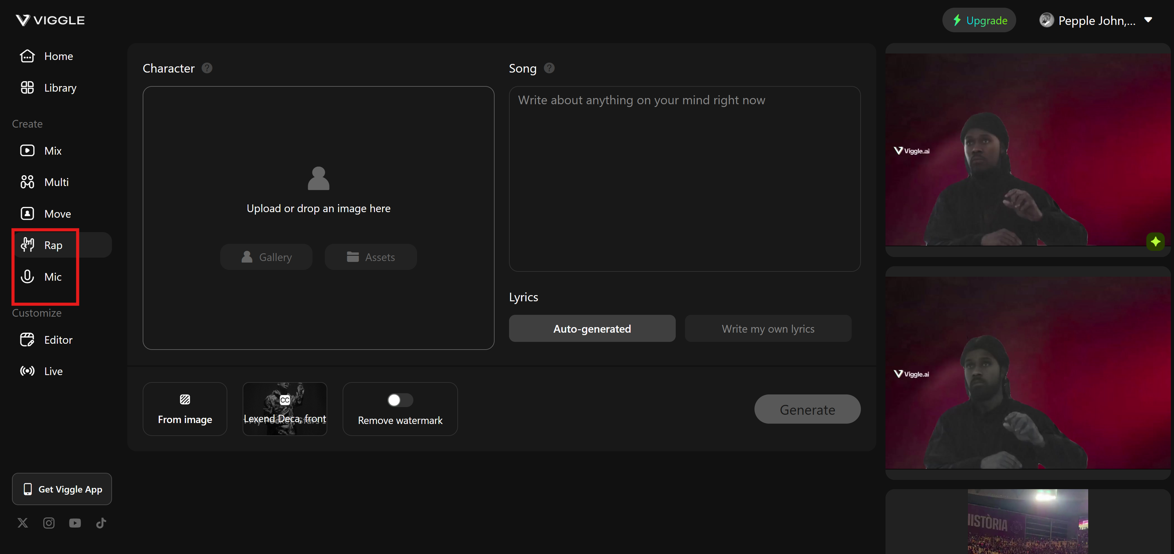
Task: Open Viggle's X (Twitter) page
Action: pos(23,523)
